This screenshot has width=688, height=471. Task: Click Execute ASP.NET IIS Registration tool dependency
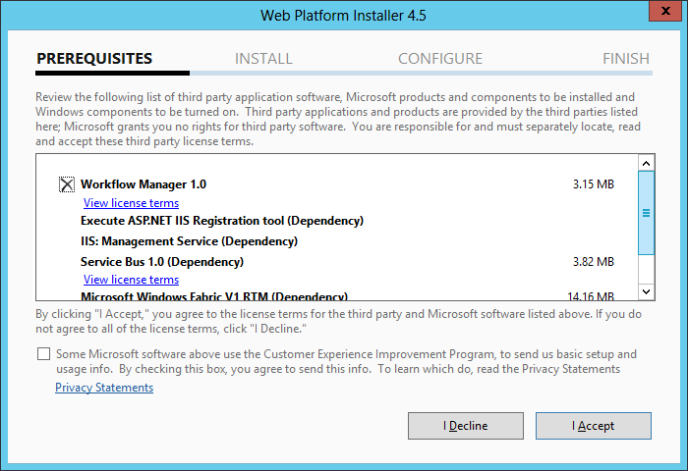[222, 221]
